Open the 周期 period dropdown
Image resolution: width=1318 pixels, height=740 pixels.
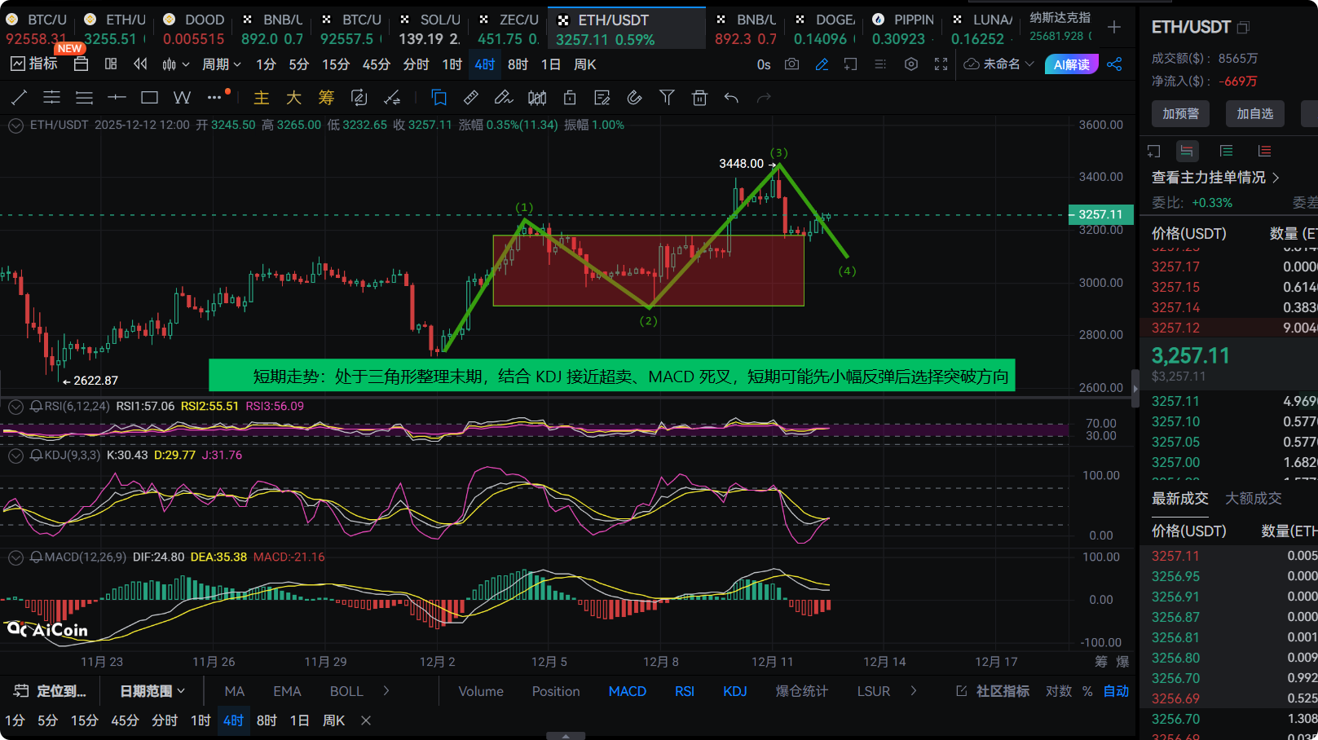pos(221,64)
